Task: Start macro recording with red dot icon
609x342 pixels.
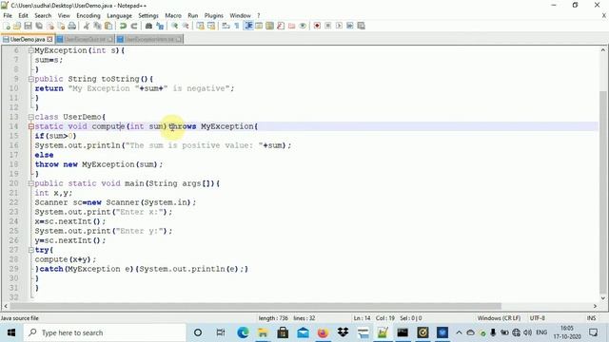Action: pyautogui.click(x=317, y=26)
